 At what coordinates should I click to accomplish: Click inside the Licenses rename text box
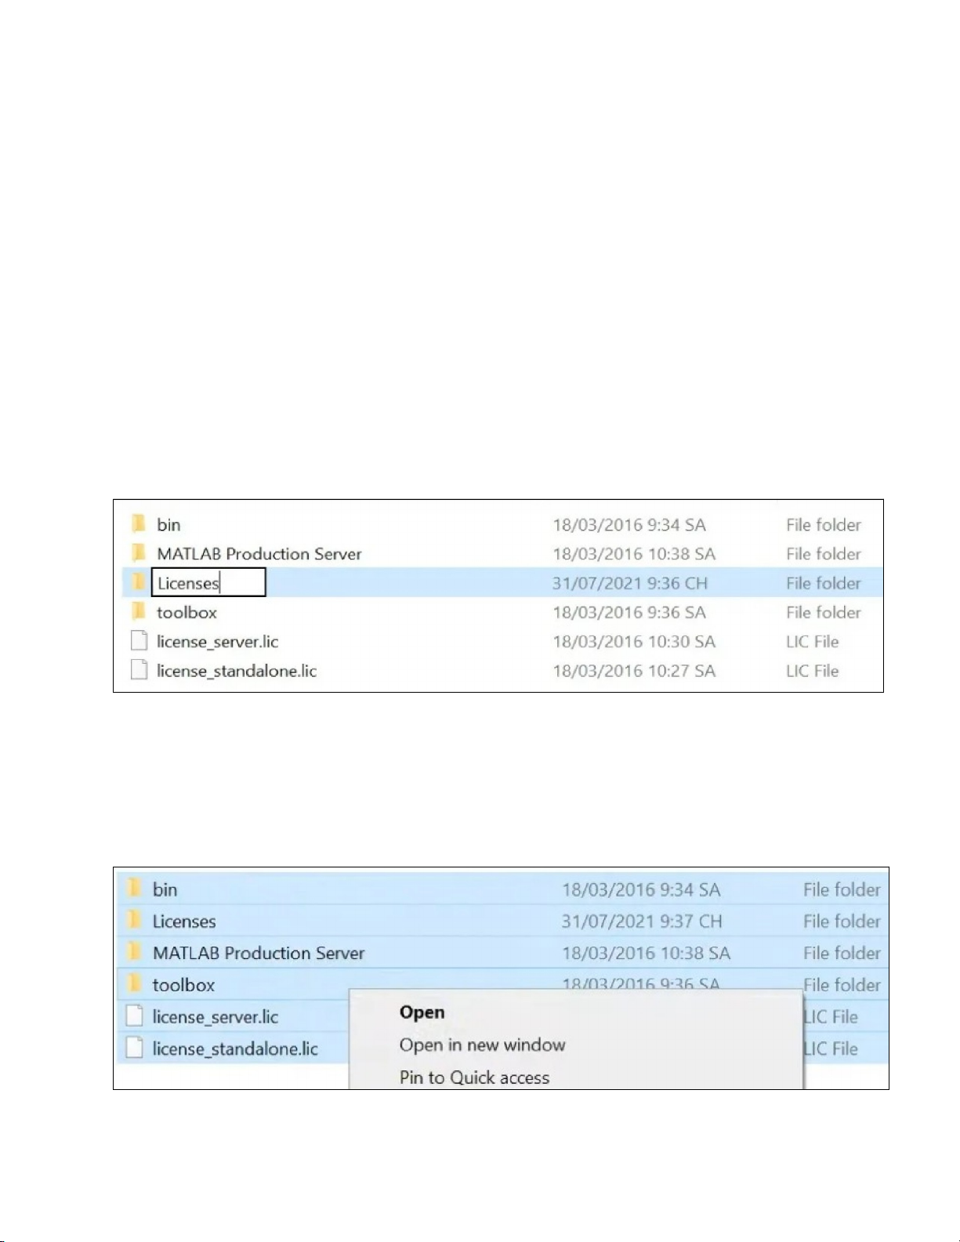click(208, 583)
